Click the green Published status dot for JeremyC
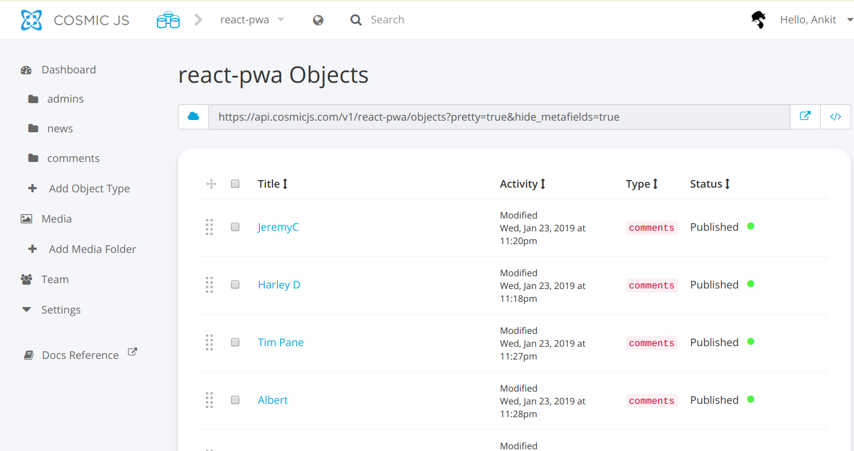 [751, 226]
